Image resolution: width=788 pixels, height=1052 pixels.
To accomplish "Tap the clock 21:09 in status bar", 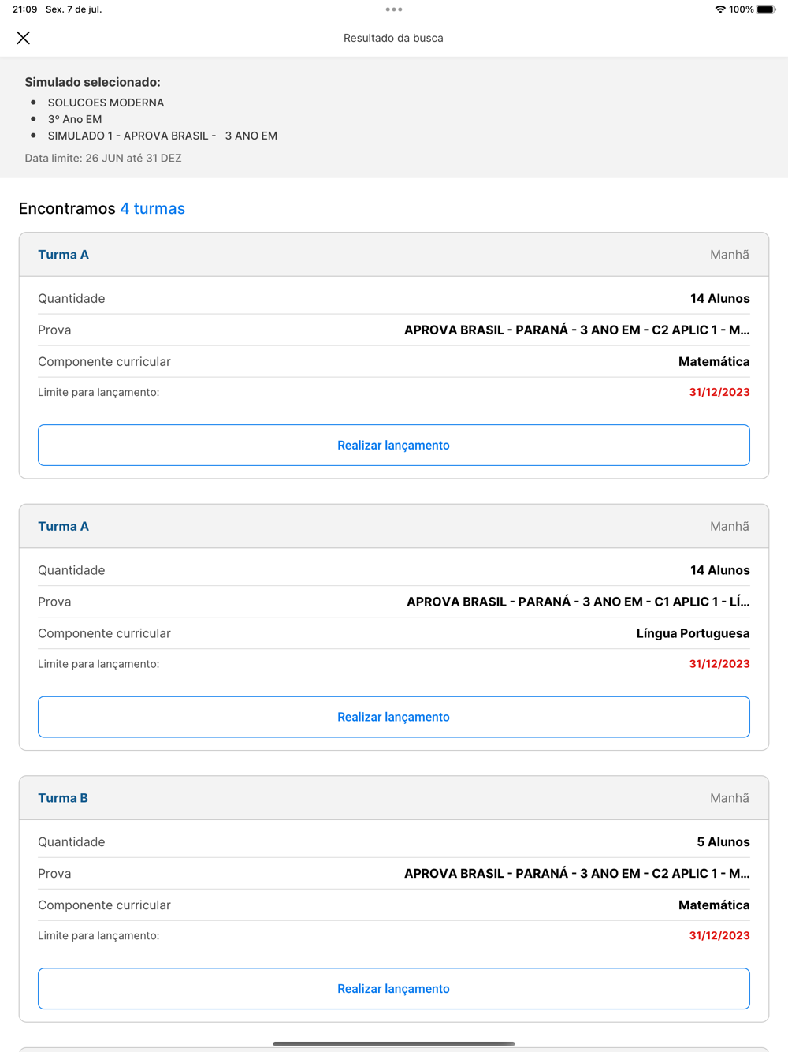I will tap(24, 9).
